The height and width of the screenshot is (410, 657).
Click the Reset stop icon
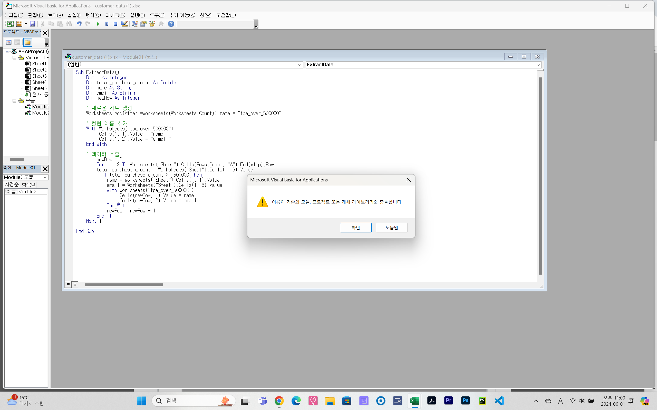point(115,24)
